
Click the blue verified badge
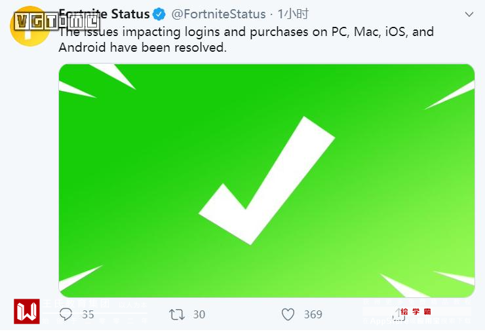[159, 14]
